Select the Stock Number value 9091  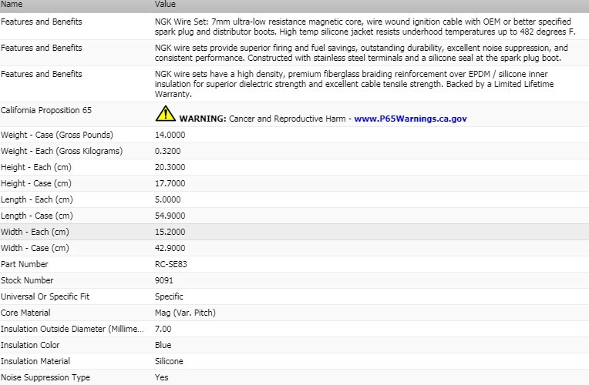(164, 280)
